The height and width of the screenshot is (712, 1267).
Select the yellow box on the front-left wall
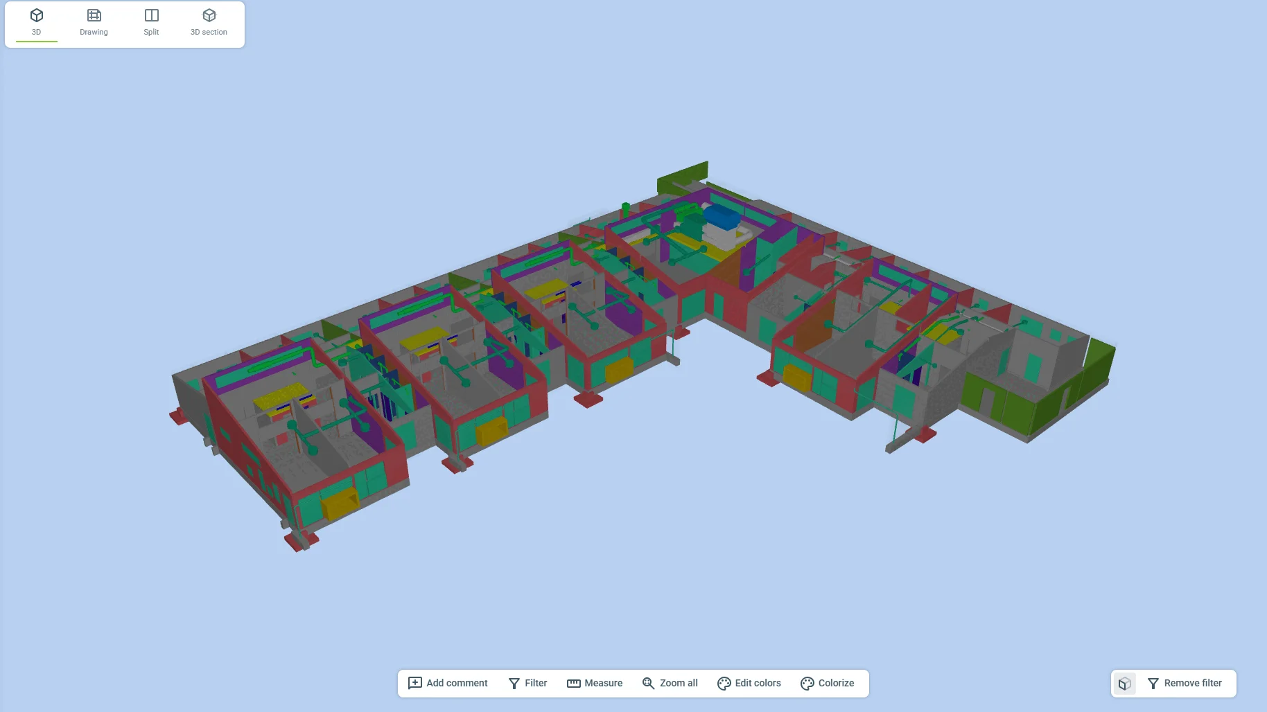pyautogui.click(x=340, y=503)
